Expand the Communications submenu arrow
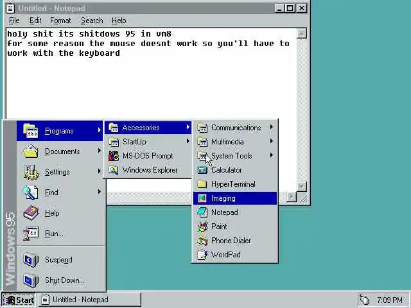This screenshot has width=411, height=308. point(272,127)
